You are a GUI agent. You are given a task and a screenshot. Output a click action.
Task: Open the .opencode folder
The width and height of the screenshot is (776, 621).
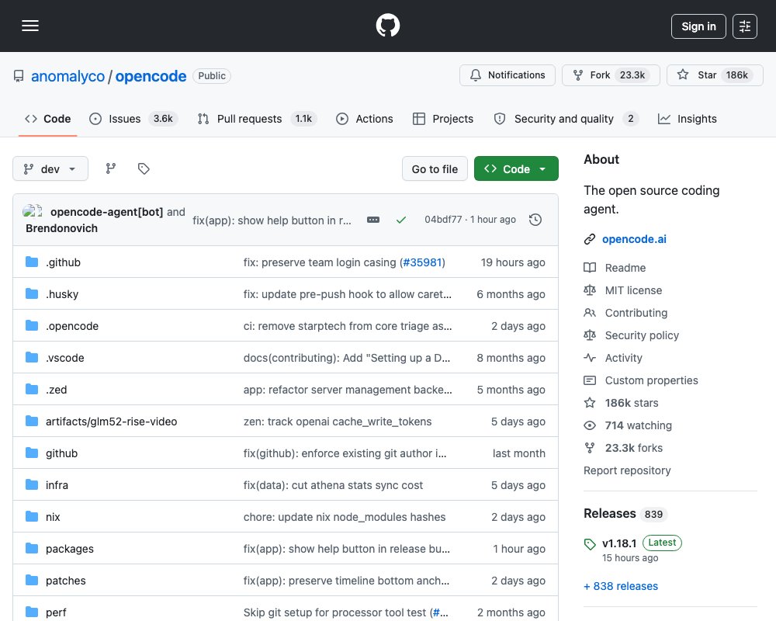pyautogui.click(x=72, y=326)
